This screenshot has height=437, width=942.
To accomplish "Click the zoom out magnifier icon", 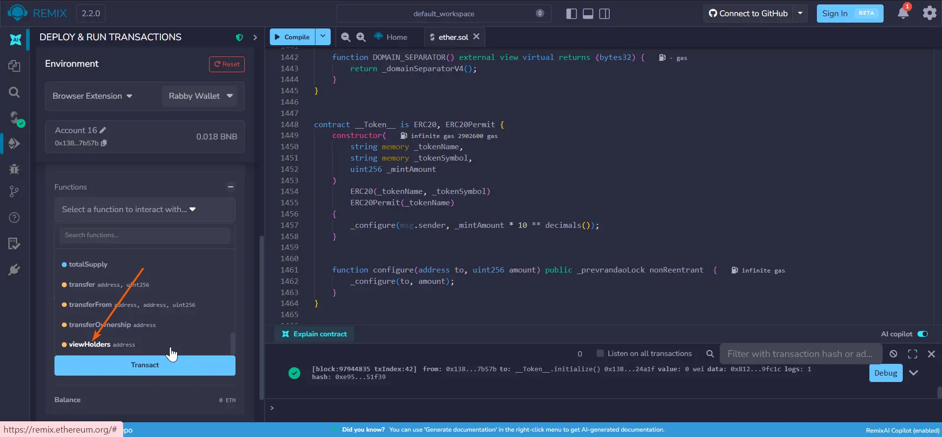I will pos(346,37).
